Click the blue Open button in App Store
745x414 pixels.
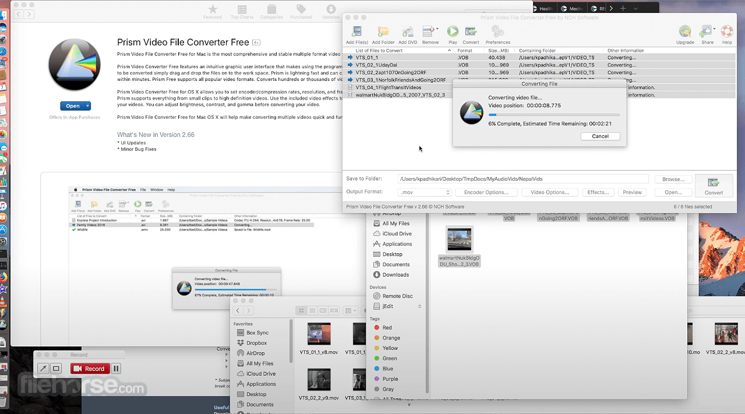tap(72, 106)
